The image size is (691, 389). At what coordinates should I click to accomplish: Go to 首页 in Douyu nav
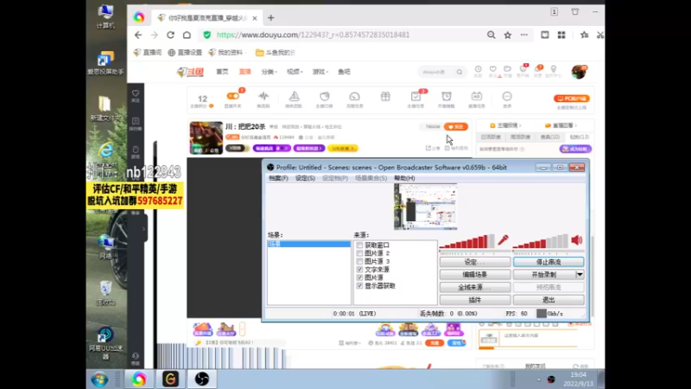(x=222, y=72)
